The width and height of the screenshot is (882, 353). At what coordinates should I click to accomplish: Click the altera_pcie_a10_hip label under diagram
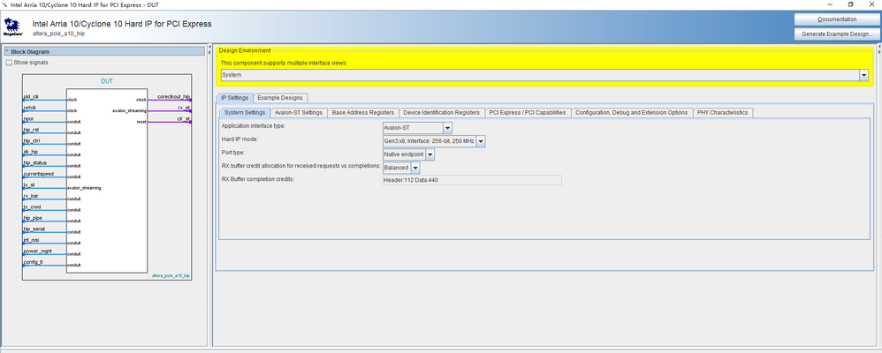pyautogui.click(x=171, y=276)
